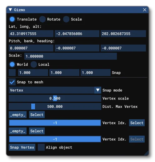The width and height of the screenshot is (155, 162).
Task: Click the Scale value field 1.000000
Action: coord(71,56)
